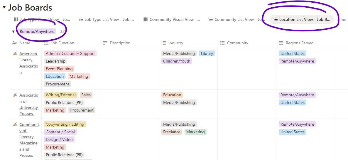The image size is (348, 160).
Task: Click multi-select icon in Regions Served header
Action: point(281,43)
